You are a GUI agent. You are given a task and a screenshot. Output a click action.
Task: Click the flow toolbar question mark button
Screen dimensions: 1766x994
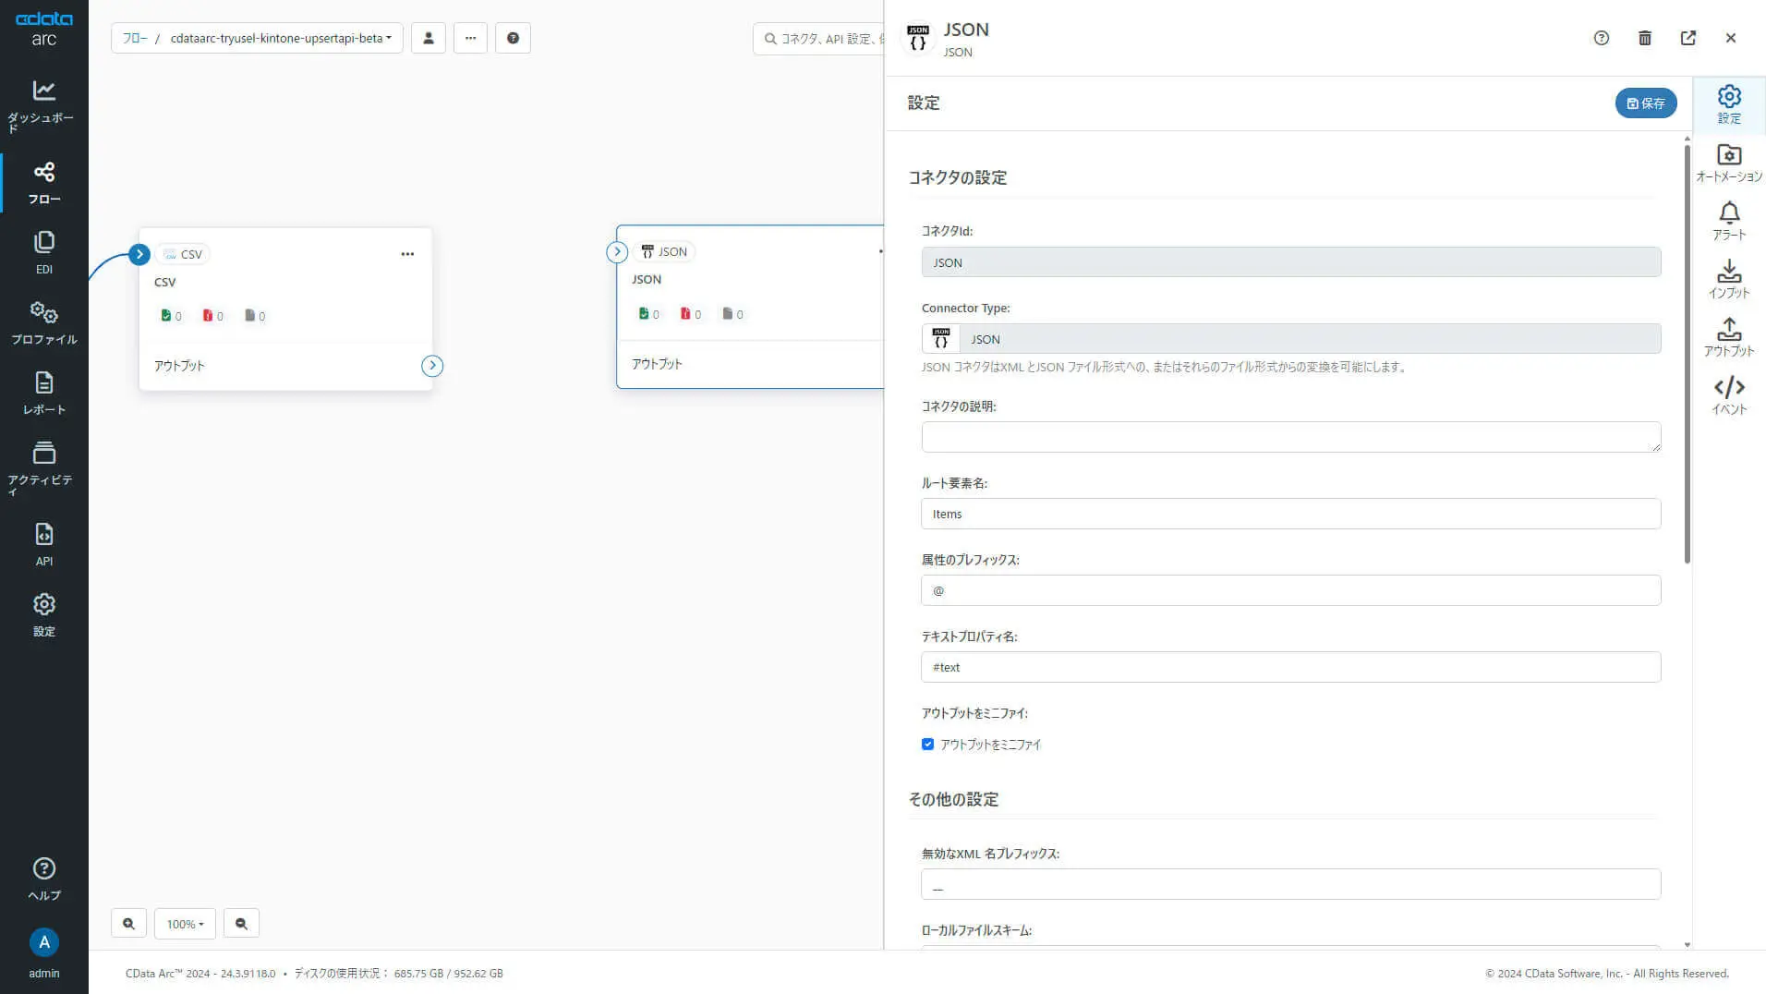click(514, 38)
